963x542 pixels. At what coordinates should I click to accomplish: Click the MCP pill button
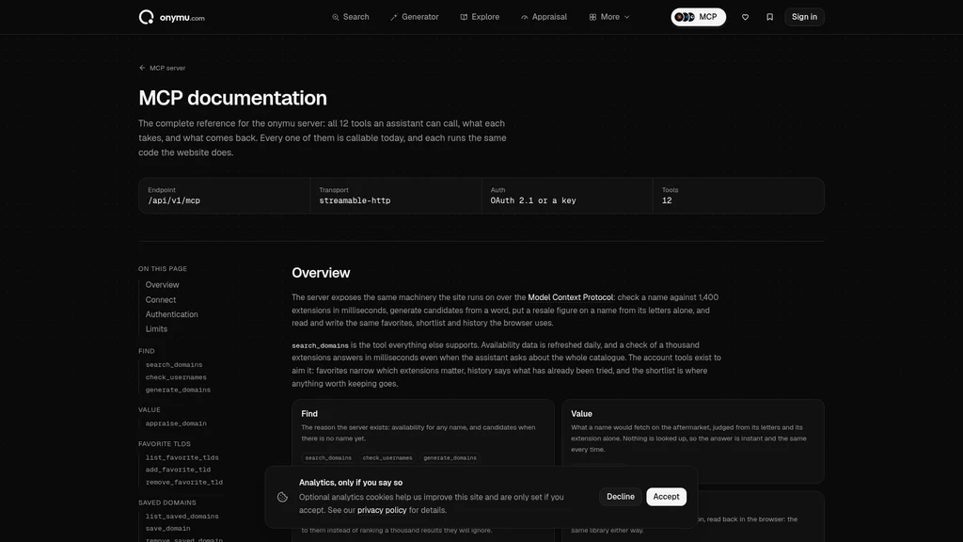pos(699,17)
